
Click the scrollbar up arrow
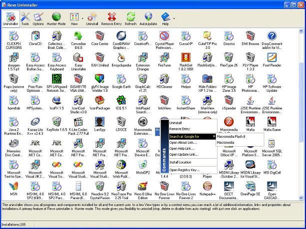[300, 31]
